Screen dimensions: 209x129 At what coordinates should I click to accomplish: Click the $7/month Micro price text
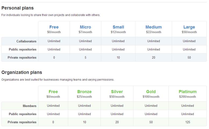(85, 32)
